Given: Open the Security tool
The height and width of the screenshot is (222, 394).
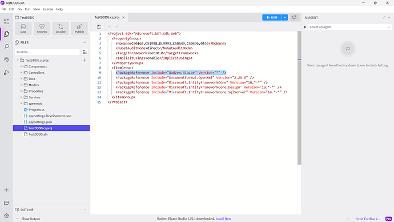Looking at the screenshot, I should 42,29.
